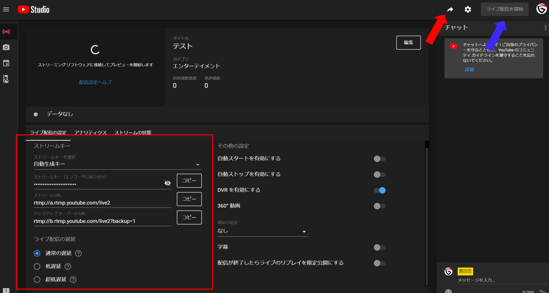Image resolution: width=549 pixels, height=293 pixels.
Task: Open the chat three-dot options menu
Action: 545,28
